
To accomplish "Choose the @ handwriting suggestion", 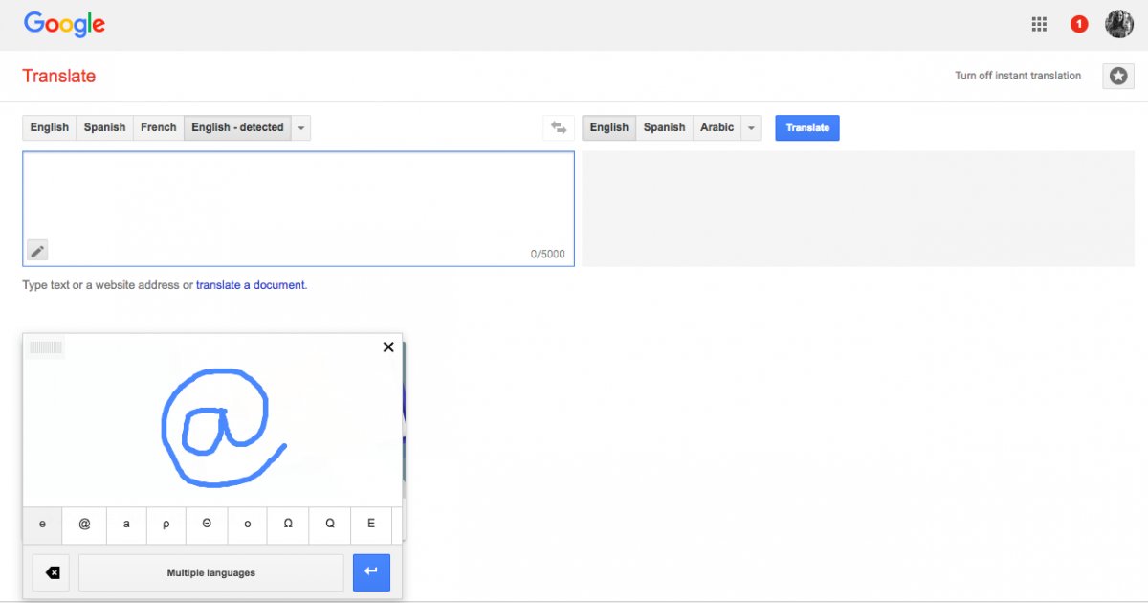I will pyautogui.click(x=84, y=525).
